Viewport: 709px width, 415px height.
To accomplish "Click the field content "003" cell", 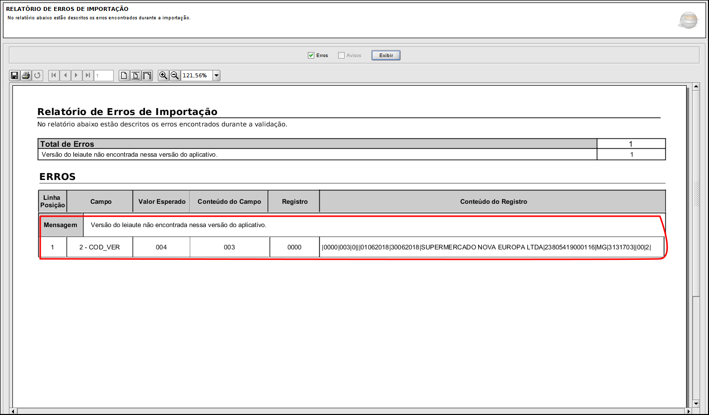I will click(229, 247).
